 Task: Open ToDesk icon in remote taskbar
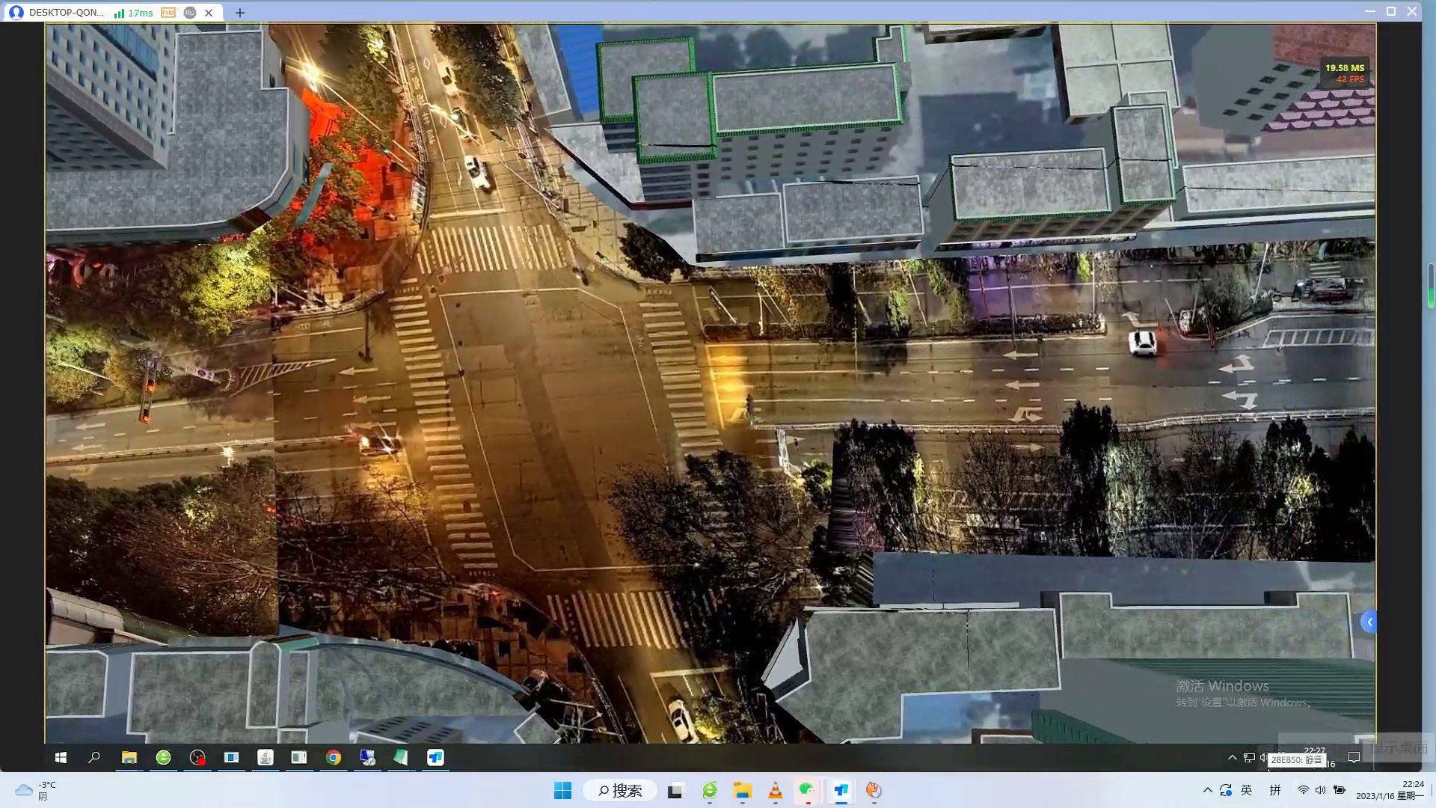tap(435, 758)
